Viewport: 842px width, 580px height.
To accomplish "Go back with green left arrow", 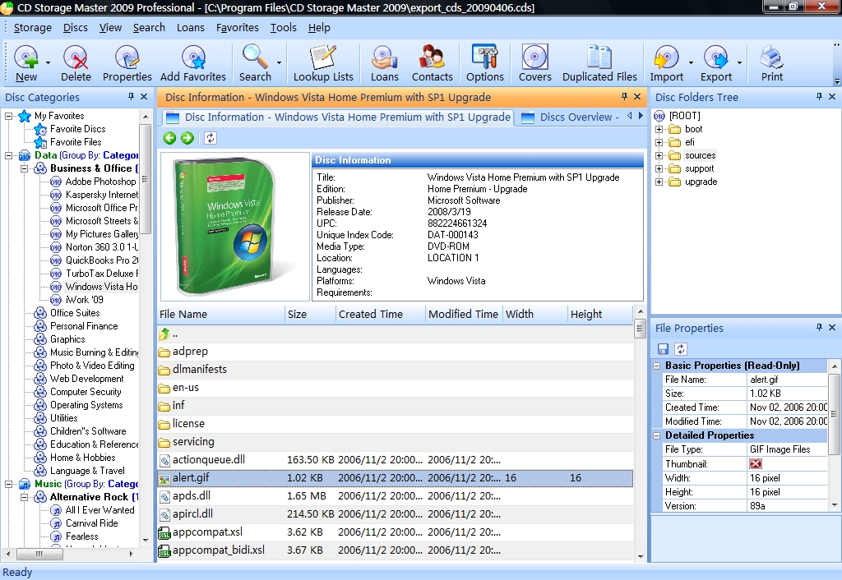I will (169, 138).
